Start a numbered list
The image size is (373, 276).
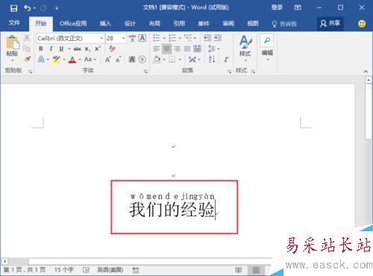[172, 38]
